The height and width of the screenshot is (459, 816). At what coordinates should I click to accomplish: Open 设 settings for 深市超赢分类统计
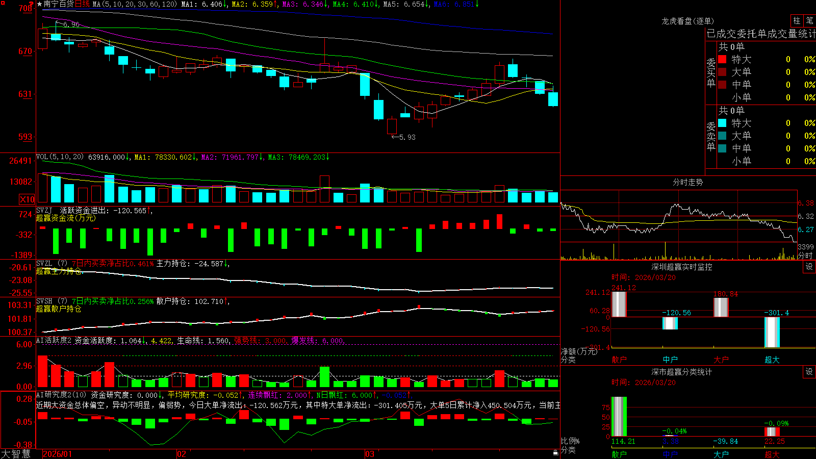pos(809,372)
